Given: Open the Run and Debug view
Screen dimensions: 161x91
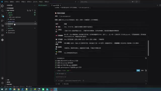Looking at the screenshot, I should (x=2, y=20).
